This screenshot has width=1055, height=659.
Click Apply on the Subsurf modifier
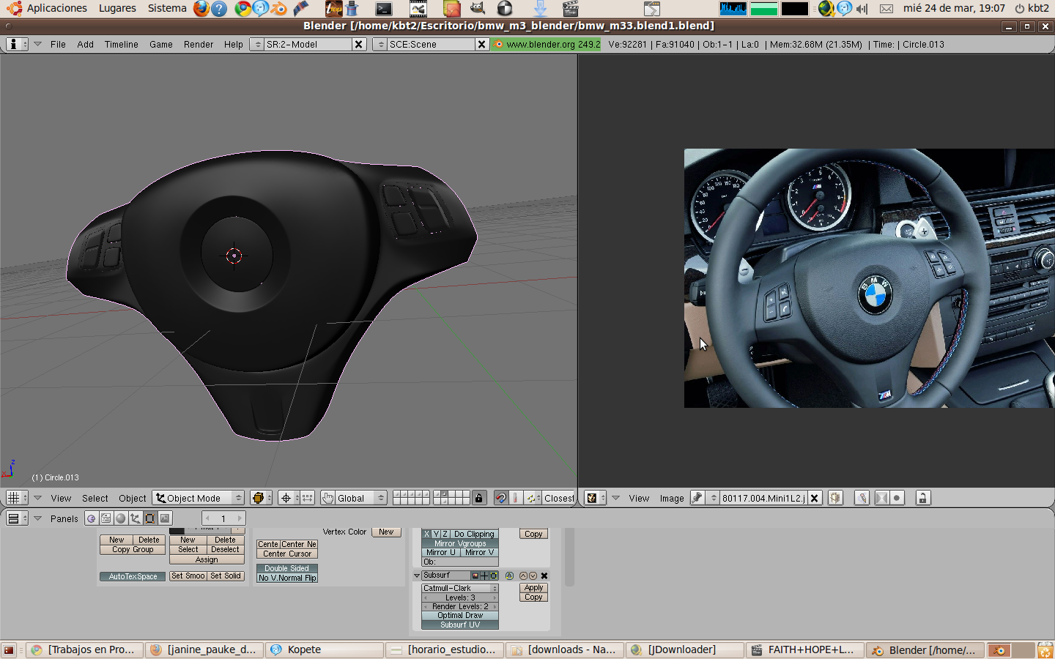(x=533, y=588)
